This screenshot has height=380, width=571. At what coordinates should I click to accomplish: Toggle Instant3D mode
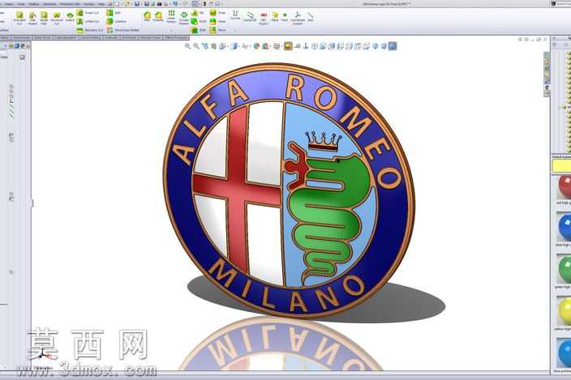pos(250,17)
